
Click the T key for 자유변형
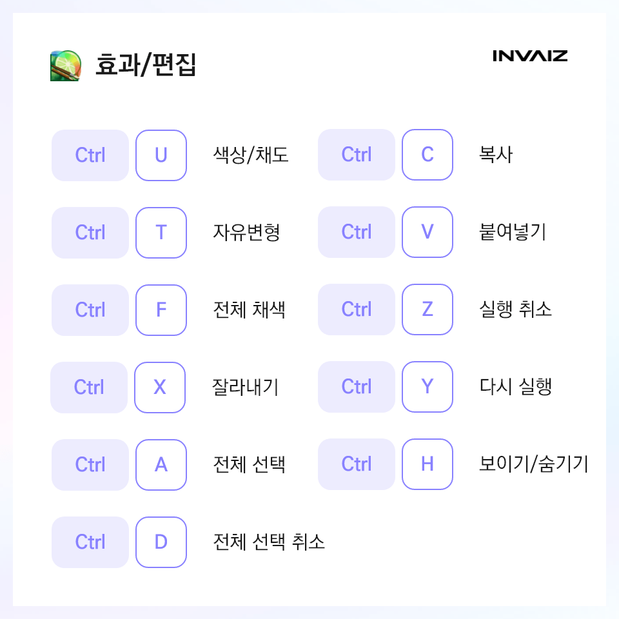161,233
